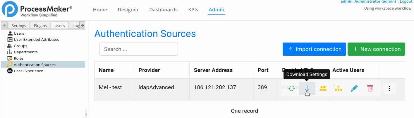414x118 pixels.
Task: Click the green sync refresh icon
Action: (x=291, y=88)
